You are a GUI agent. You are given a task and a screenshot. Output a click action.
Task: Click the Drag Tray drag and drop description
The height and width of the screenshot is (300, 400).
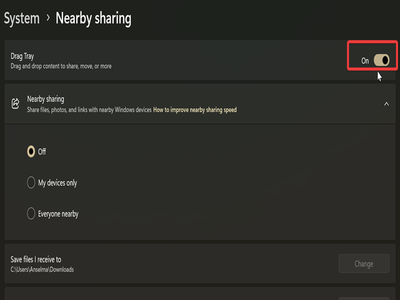pos(61,66)
